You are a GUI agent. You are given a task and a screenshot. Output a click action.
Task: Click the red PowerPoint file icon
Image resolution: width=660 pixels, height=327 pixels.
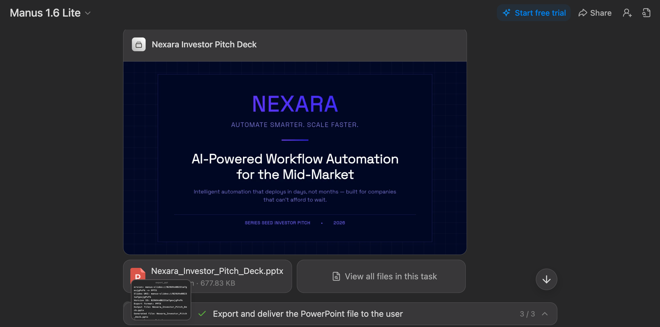click(x=138, y=274)
